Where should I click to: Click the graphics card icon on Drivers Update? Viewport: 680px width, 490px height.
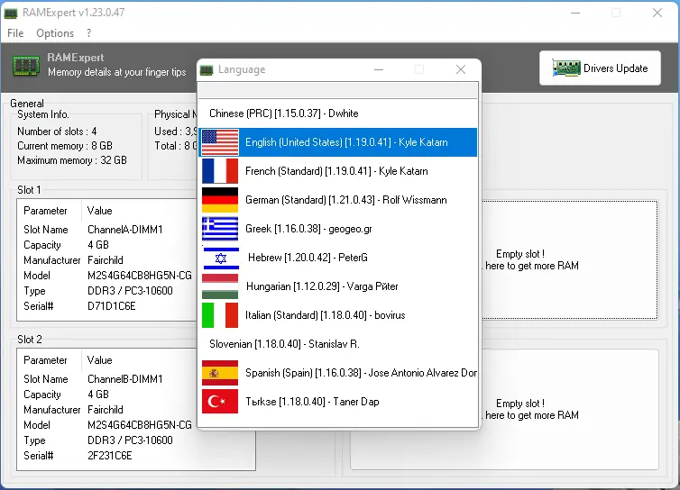point(566,68)
